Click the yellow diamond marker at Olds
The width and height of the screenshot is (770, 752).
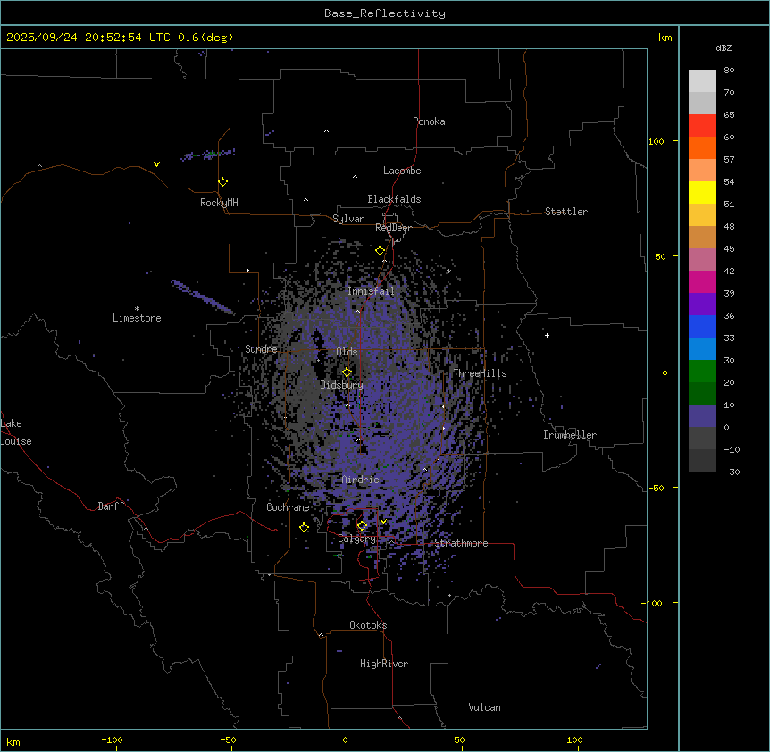[x=347, y=372]
